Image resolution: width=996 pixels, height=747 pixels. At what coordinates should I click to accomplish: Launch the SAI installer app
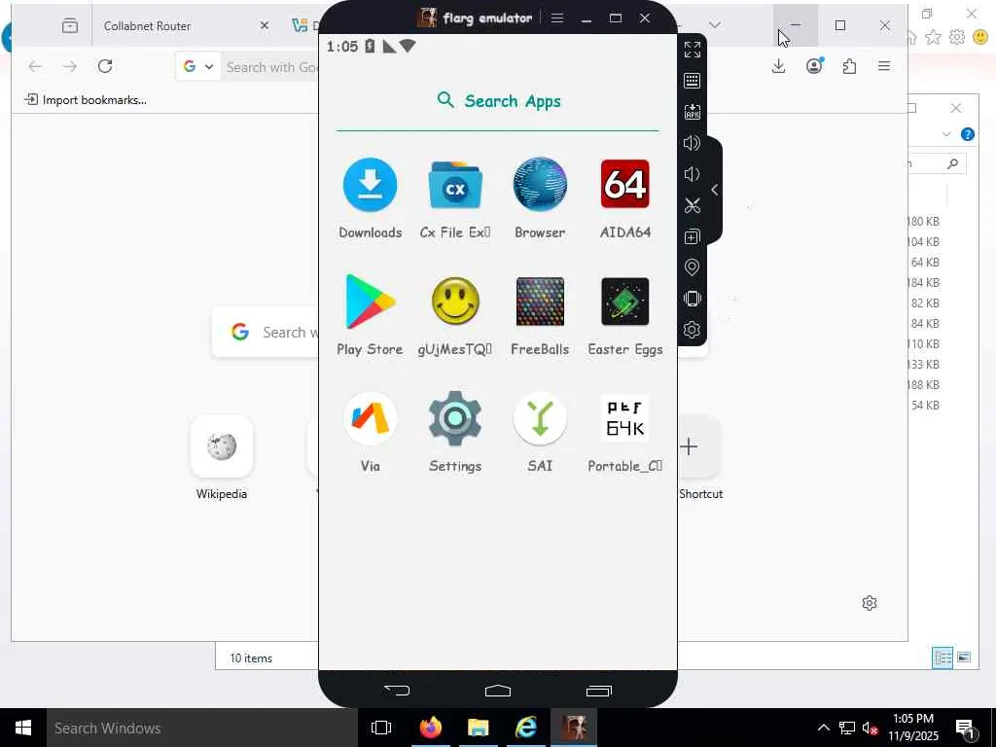(x=540, y=418)
